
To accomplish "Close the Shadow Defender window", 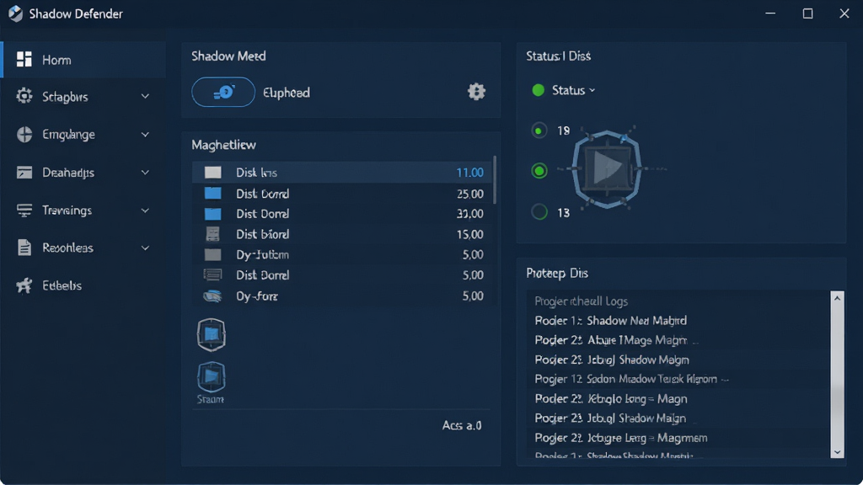I will tap(844, 13).
